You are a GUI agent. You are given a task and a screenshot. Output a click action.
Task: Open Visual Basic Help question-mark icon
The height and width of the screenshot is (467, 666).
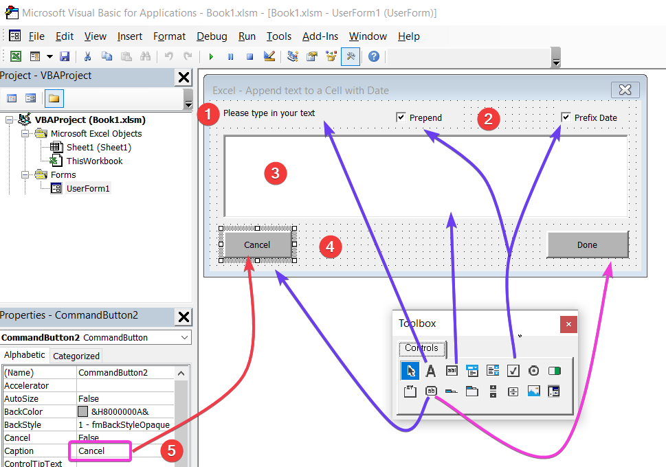point(374,56)
